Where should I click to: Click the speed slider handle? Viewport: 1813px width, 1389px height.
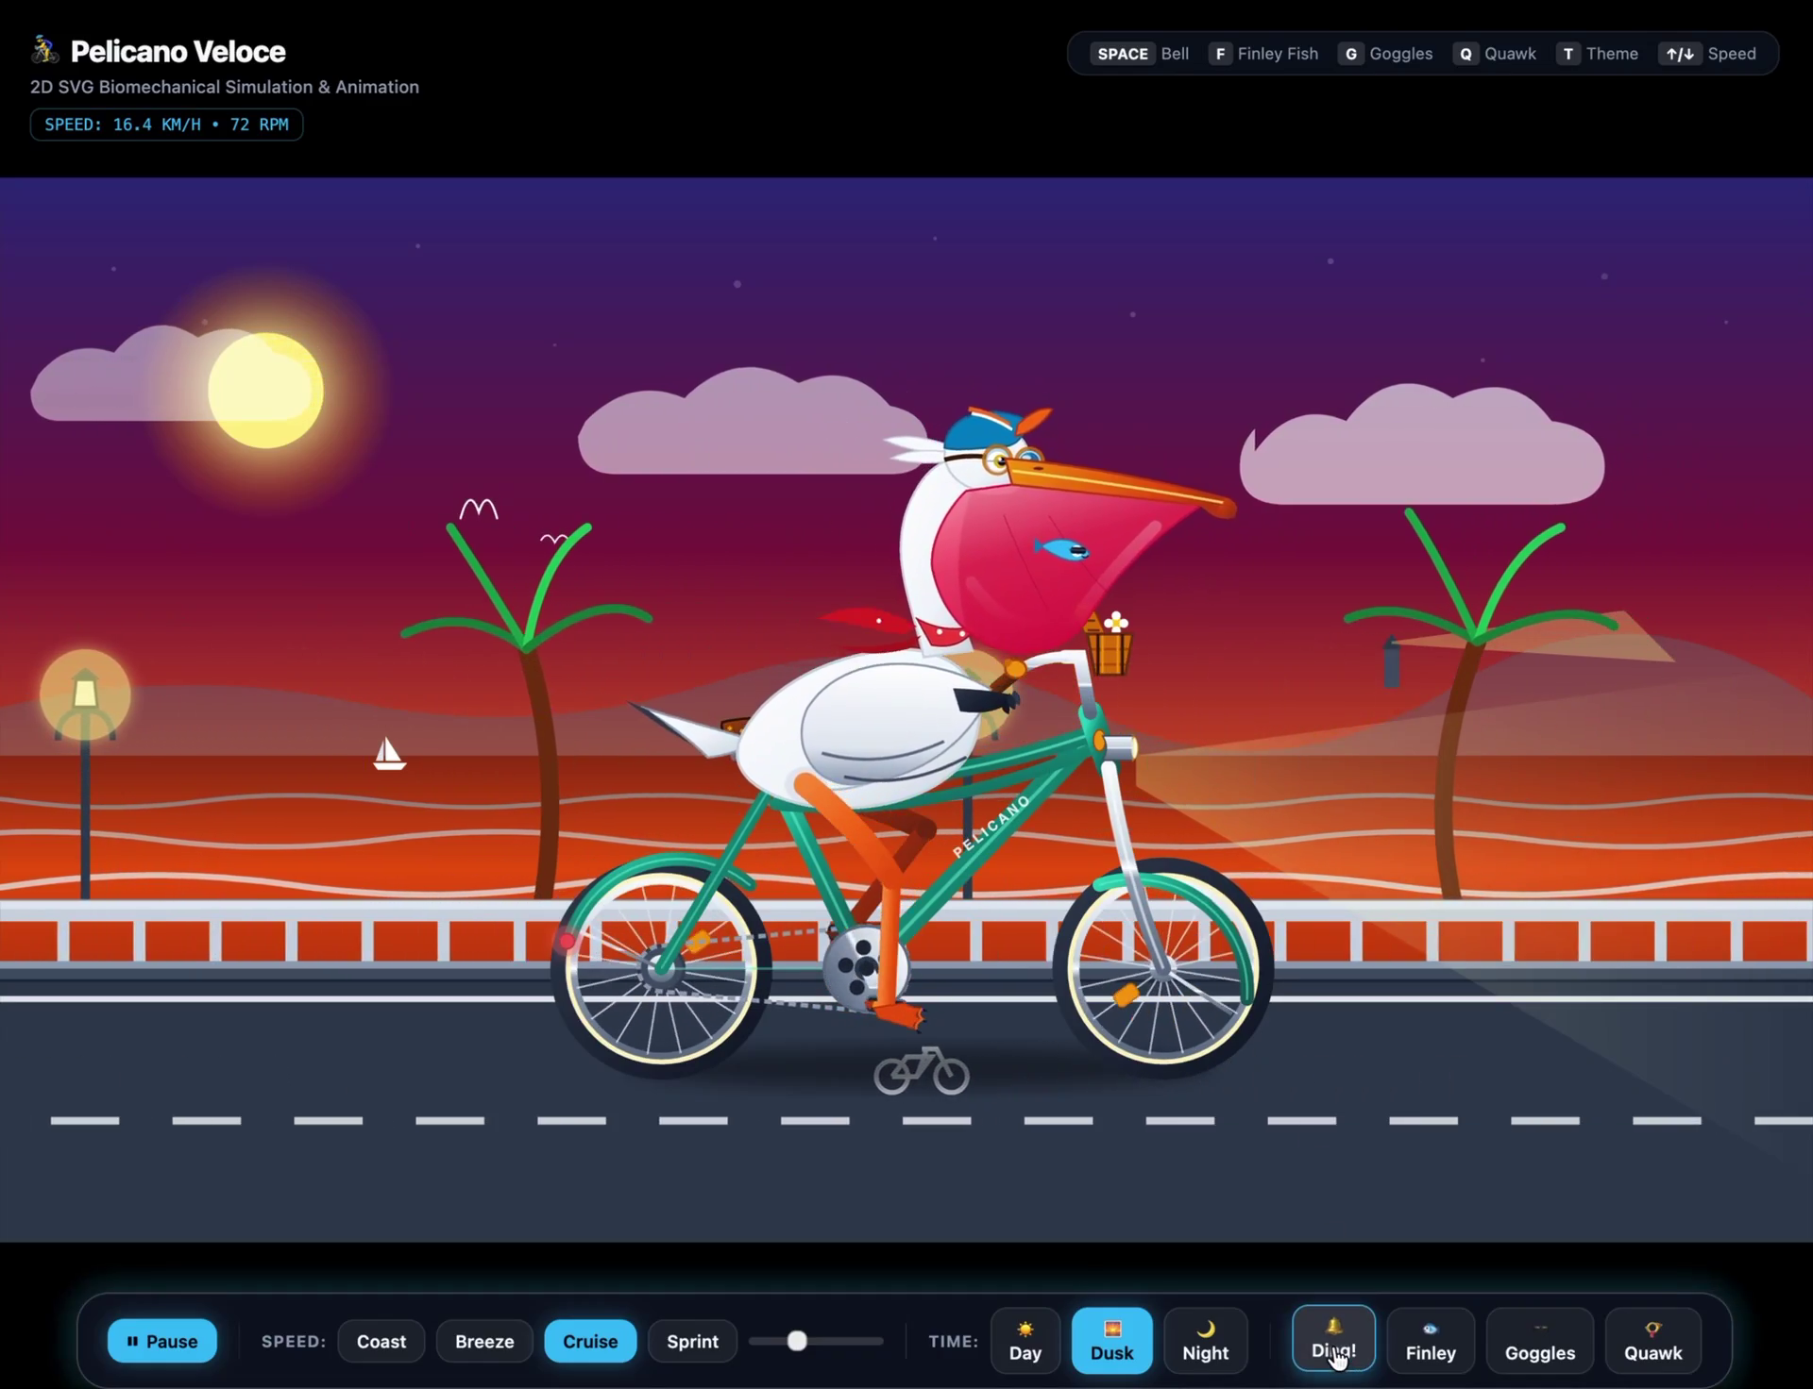(797, 1341)
